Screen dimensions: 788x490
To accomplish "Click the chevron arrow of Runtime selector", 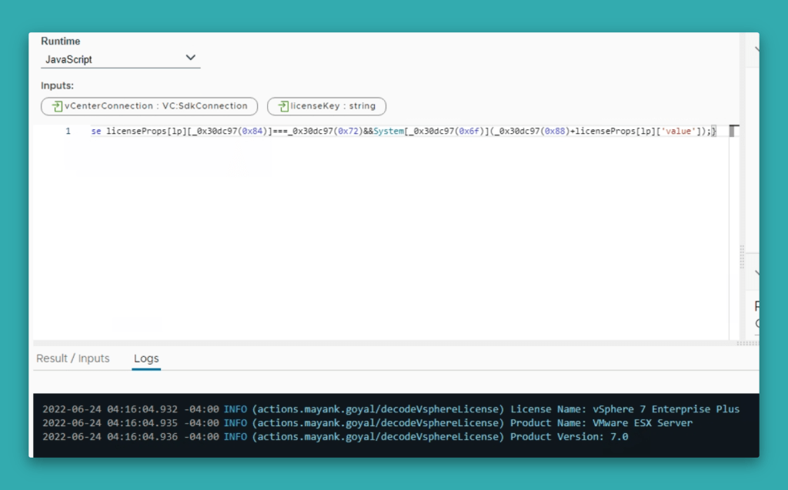I will (191, 58).
